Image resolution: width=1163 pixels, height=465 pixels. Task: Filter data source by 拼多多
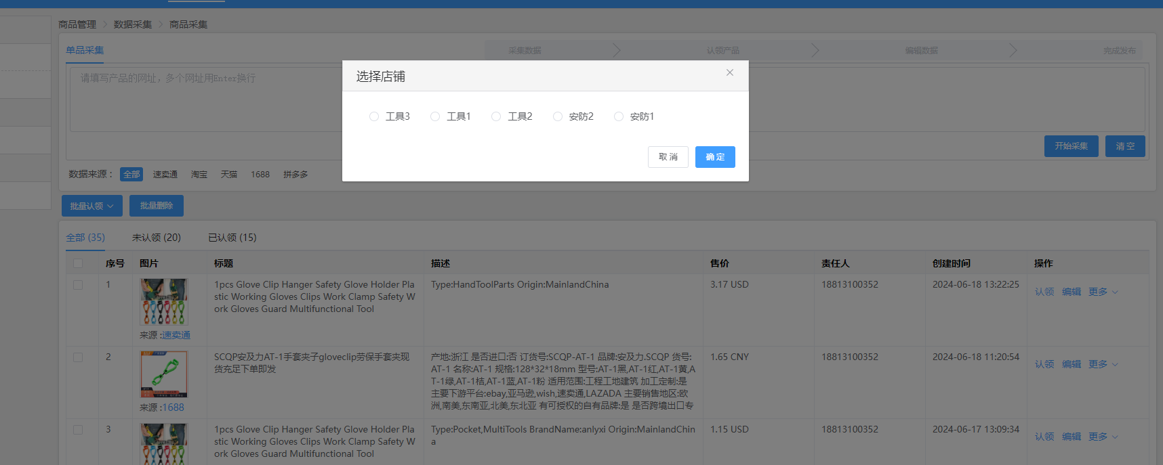tap(295, 175)
